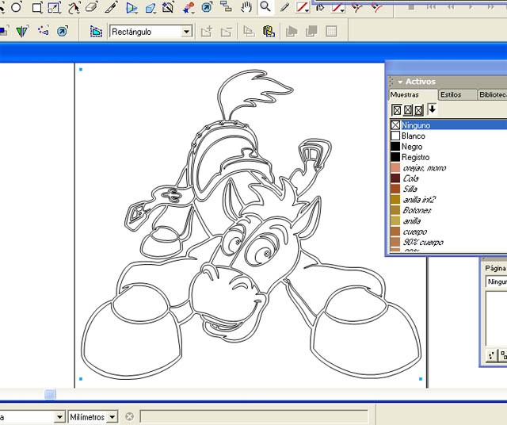Select the 90% cuerpo swatch

pos(448,242)
